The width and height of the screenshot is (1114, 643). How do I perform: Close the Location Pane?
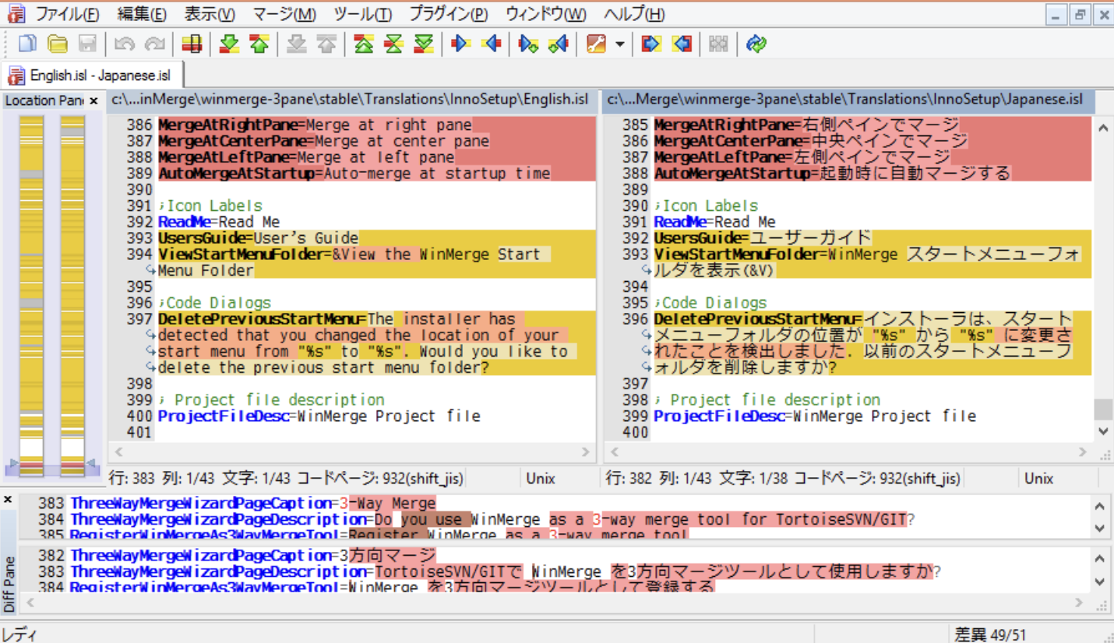(93, 100)
